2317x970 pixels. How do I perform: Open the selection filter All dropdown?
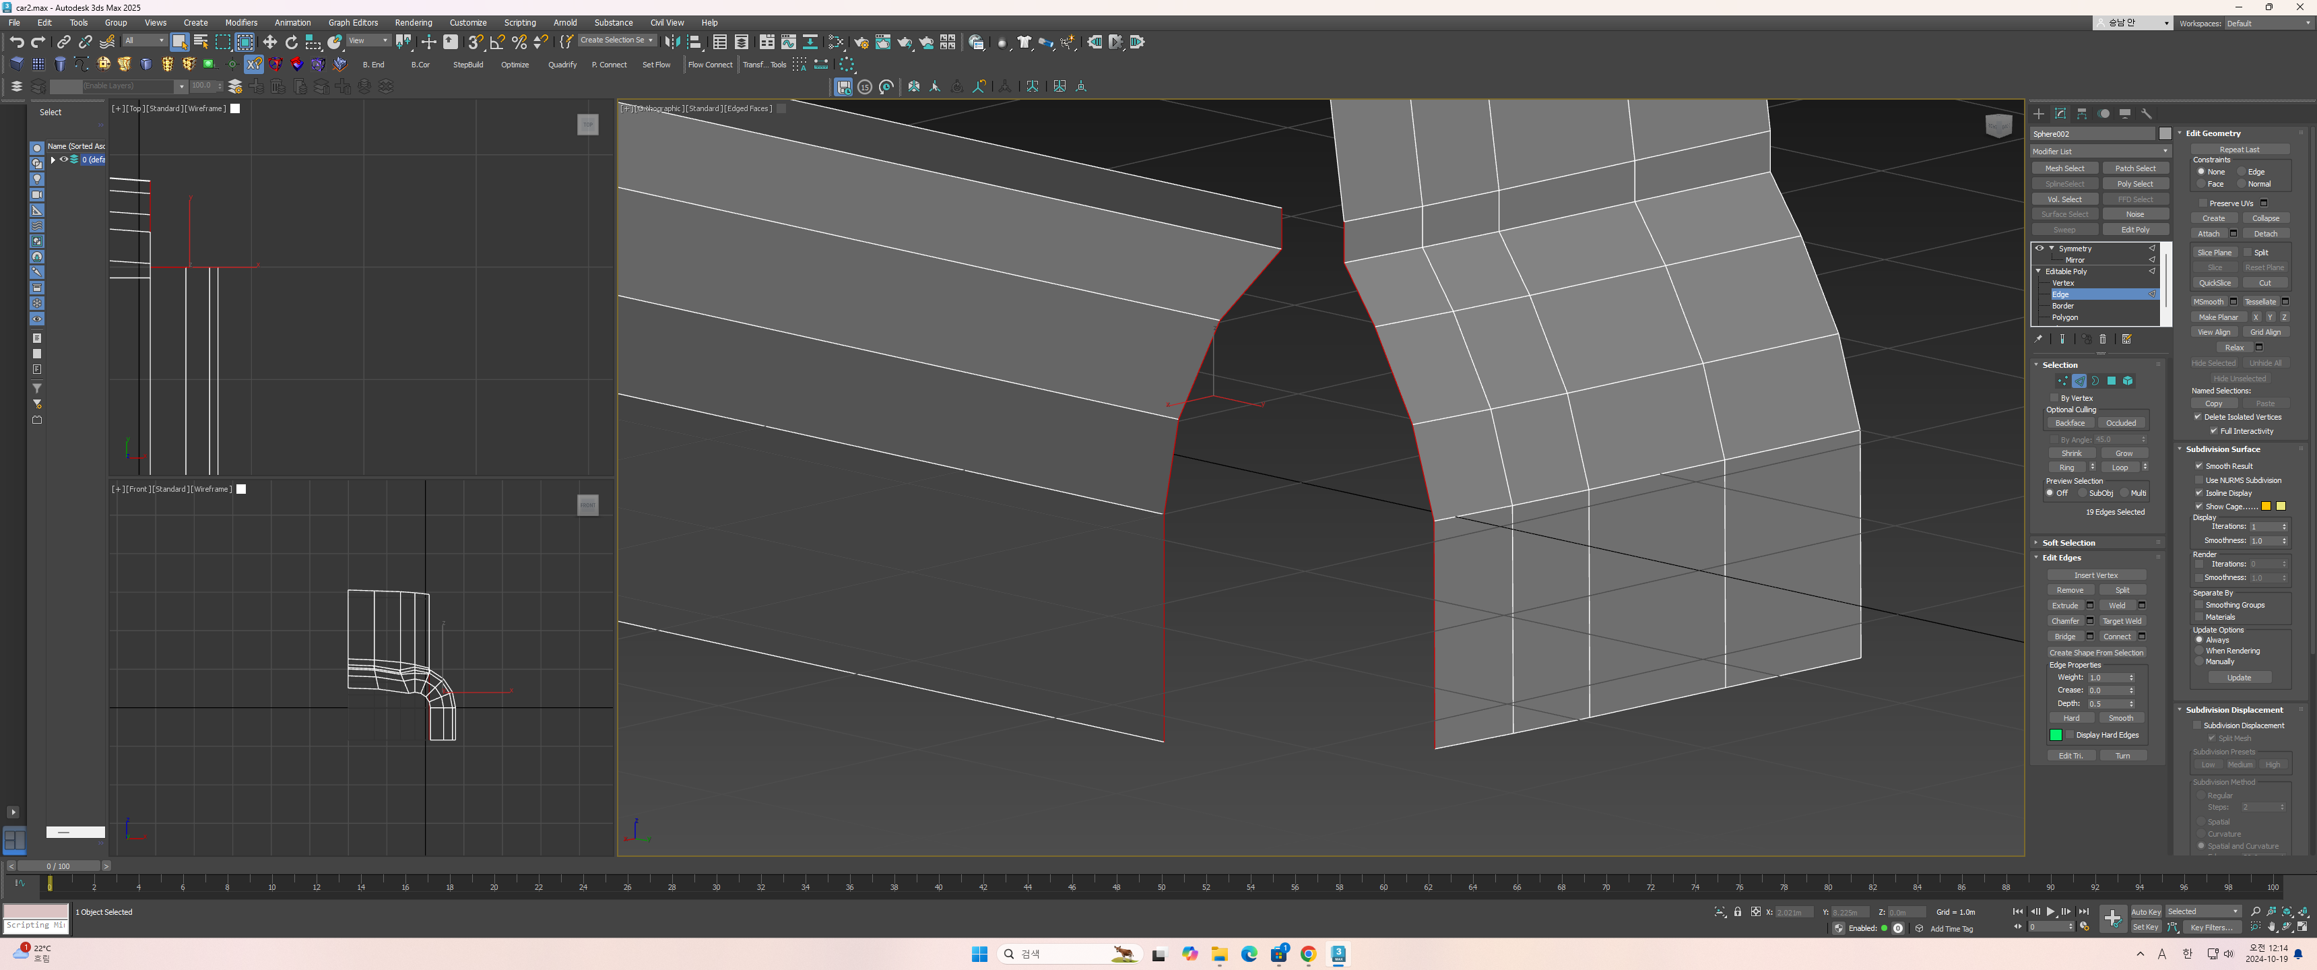144,40
